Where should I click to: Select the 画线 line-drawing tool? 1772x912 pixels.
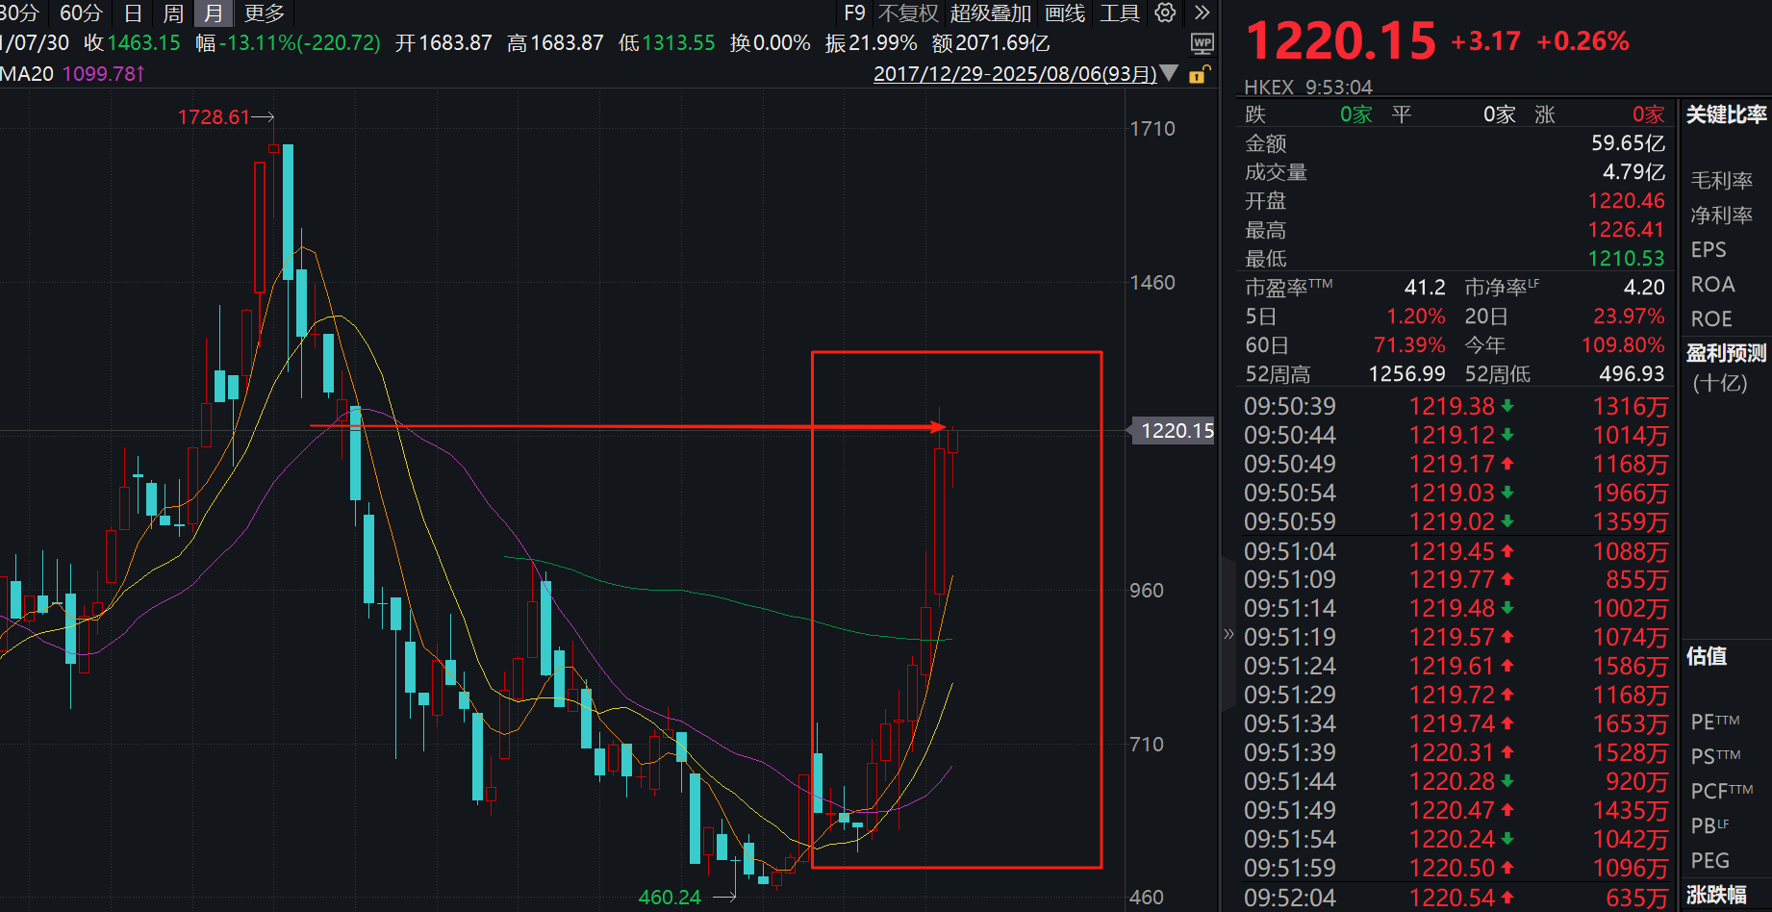click(x=1064, y=13)
